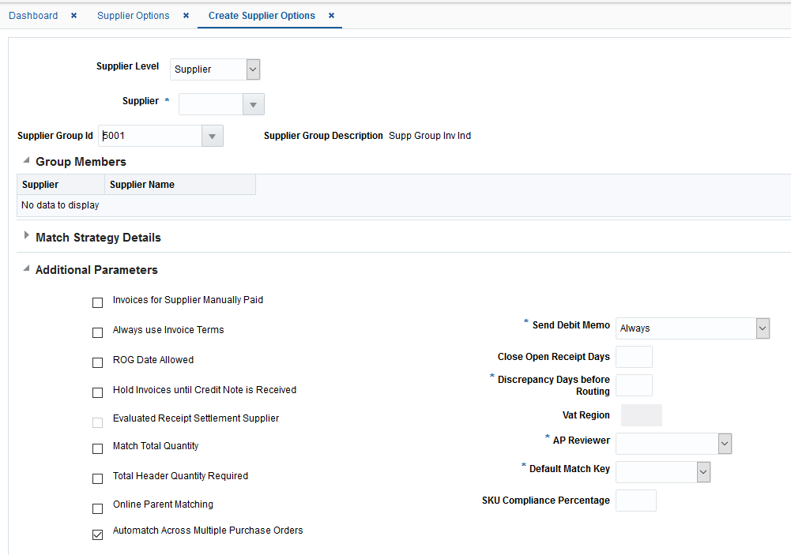Switch to the Dashboard tab
This screenshot has height=555, width=791.
pos(33,15)
